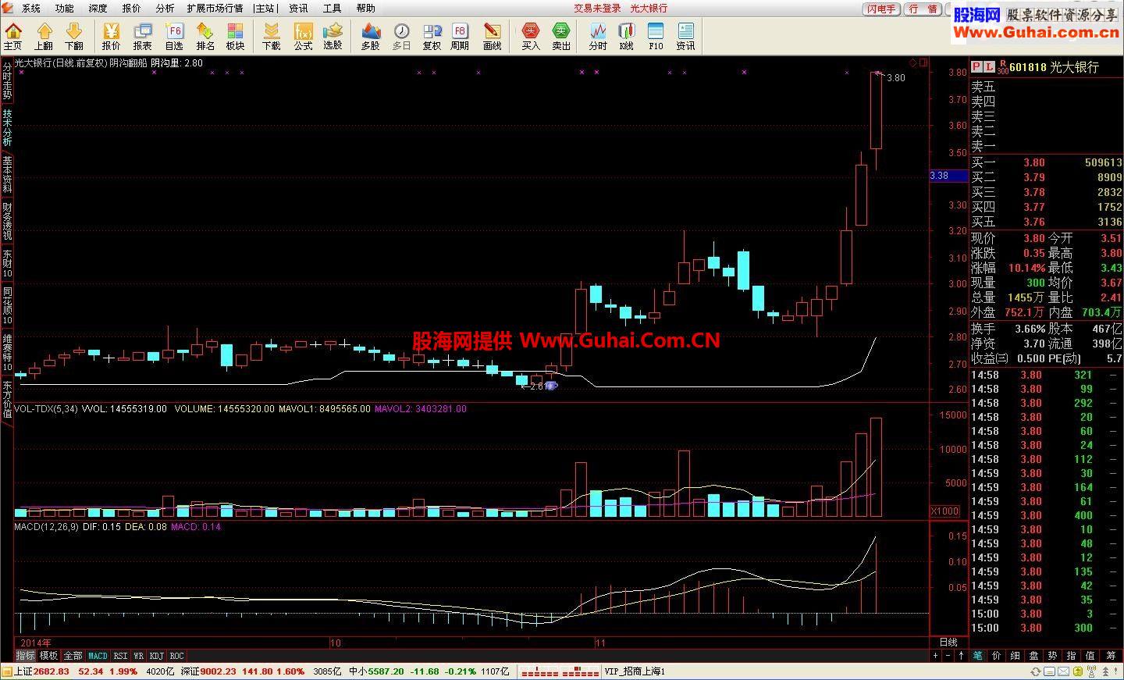Go to 主页 home toolbar icon
This screenshot has width=1124, height=680.
(x=13, y=36)
